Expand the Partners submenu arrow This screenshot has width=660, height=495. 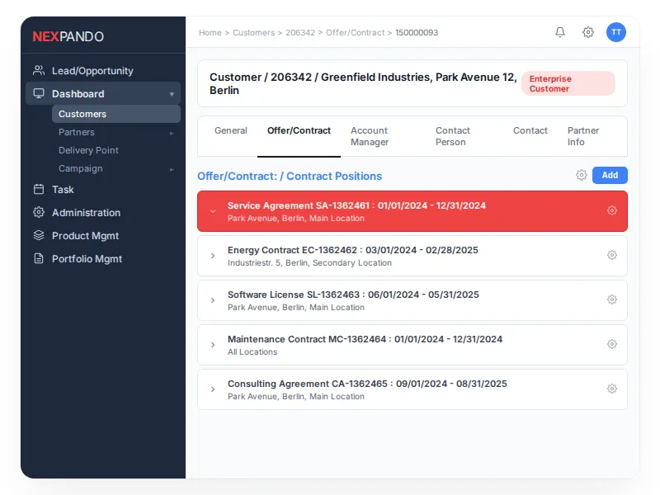point(172,133)
